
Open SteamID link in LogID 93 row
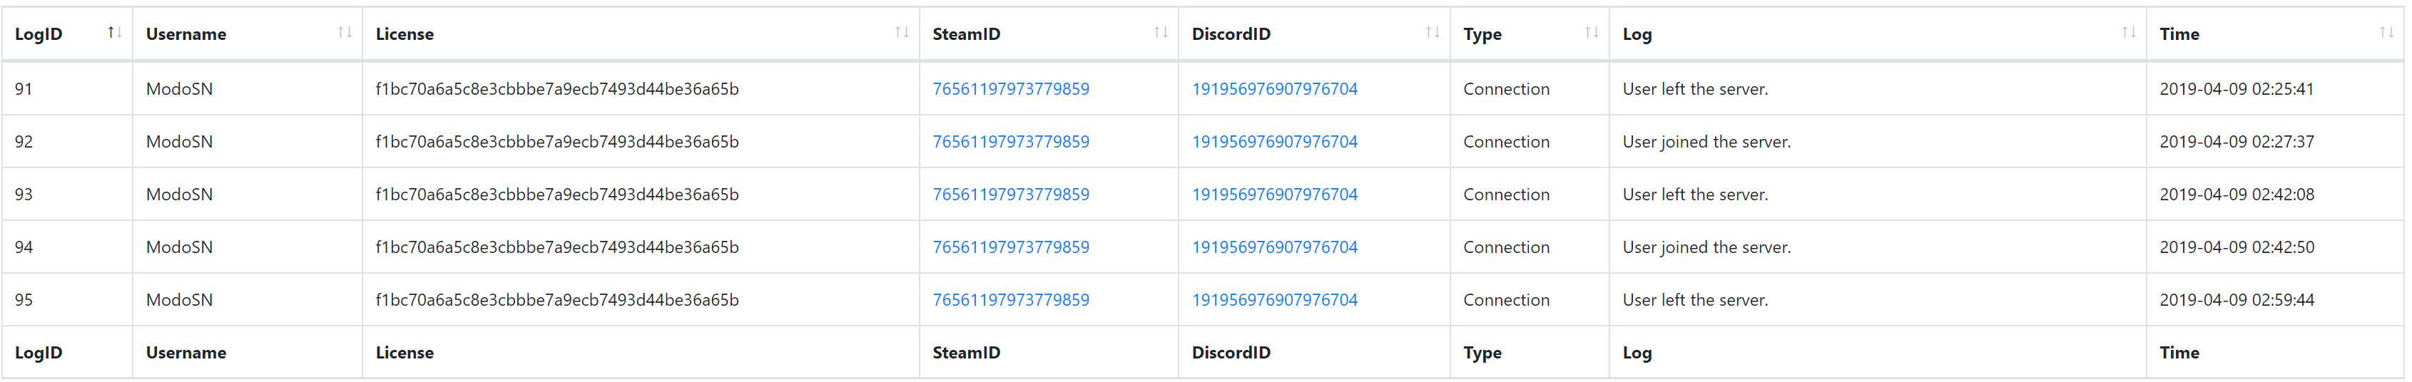click(1010, 195)
